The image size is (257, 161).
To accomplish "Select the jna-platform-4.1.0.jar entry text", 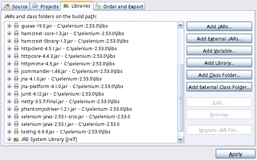I will click(x=72, y=86).
